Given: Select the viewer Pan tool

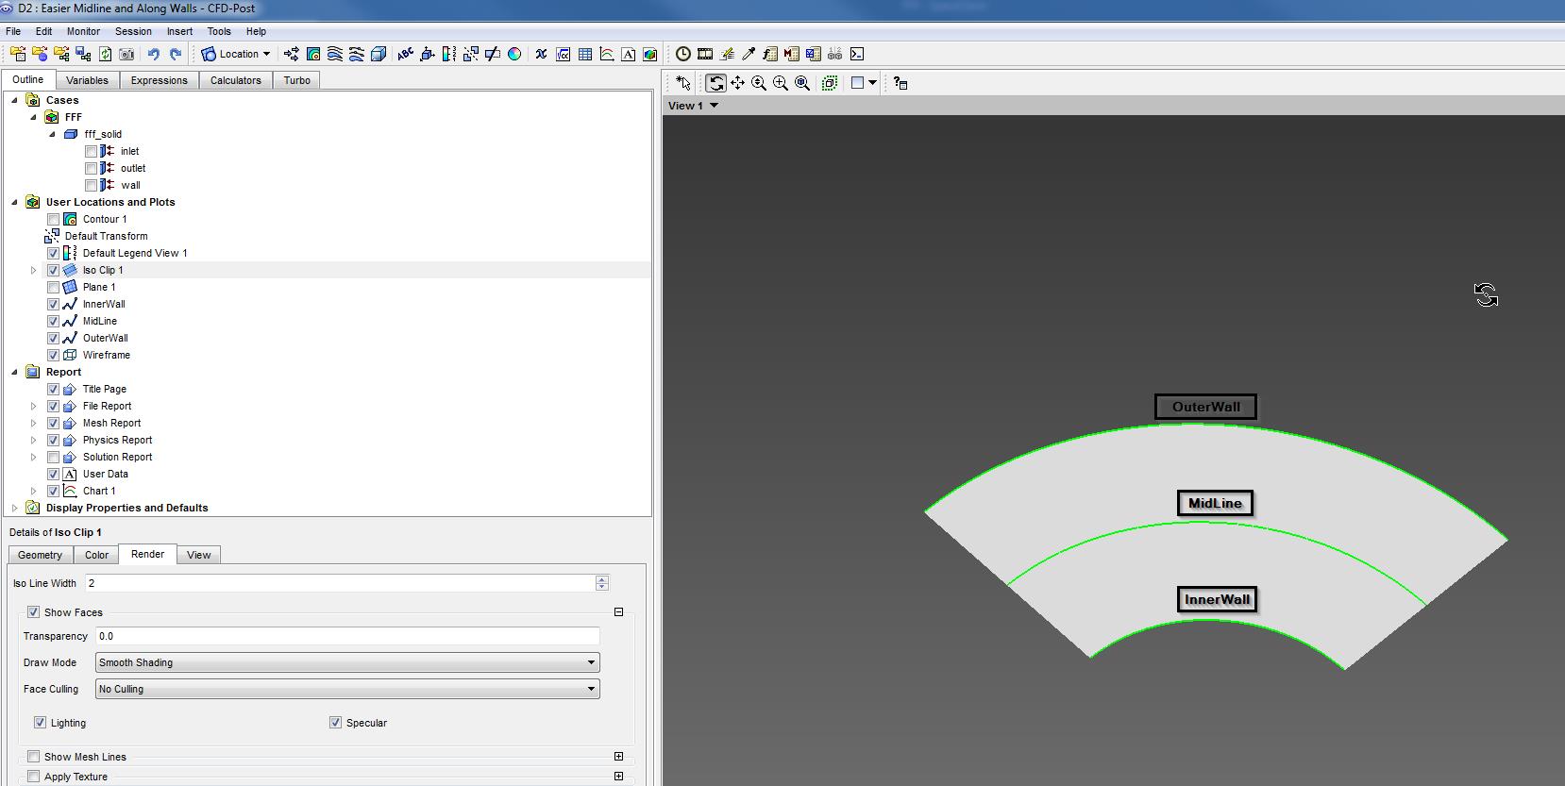Looking at the screenshot, I should (x=737, y=83).
